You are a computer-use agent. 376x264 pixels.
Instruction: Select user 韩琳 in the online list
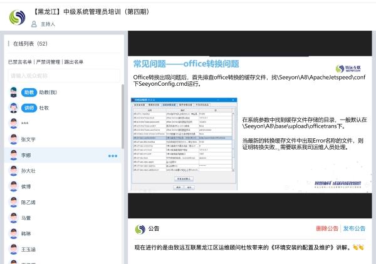point(63,233)
